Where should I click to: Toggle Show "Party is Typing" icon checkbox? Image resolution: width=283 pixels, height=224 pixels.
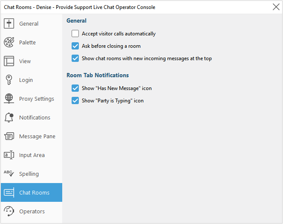tap(75, 101)
